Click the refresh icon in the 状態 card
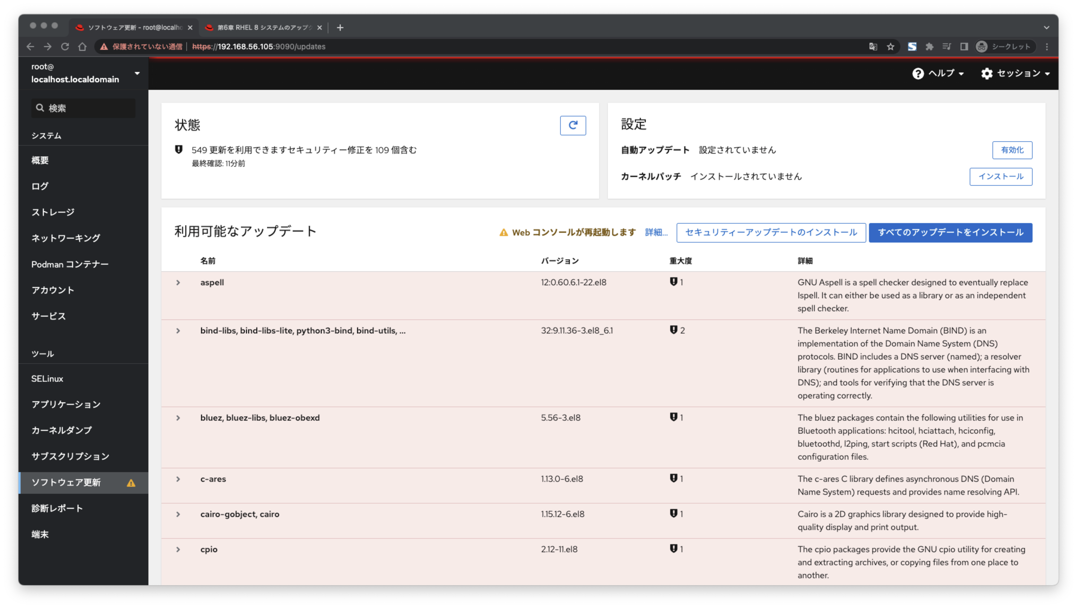Viewport: 1077px width, 608px height. (573, 125)
